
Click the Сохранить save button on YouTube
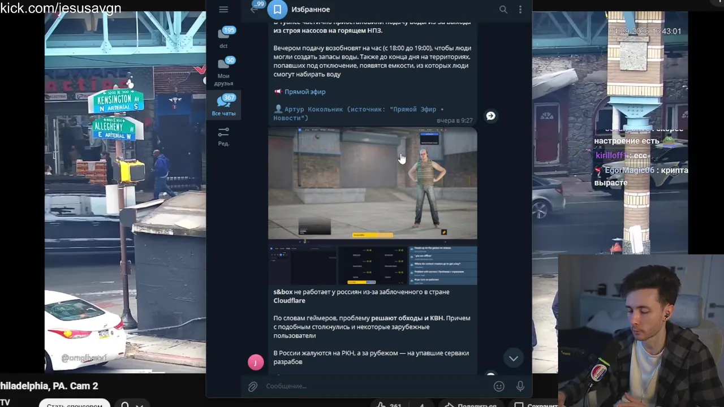pyautogui.click(x=535, y=405)
